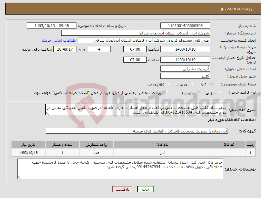Click the -- item code cell
The height and width of the screenshot is (198, 261).
click(229, 153)
